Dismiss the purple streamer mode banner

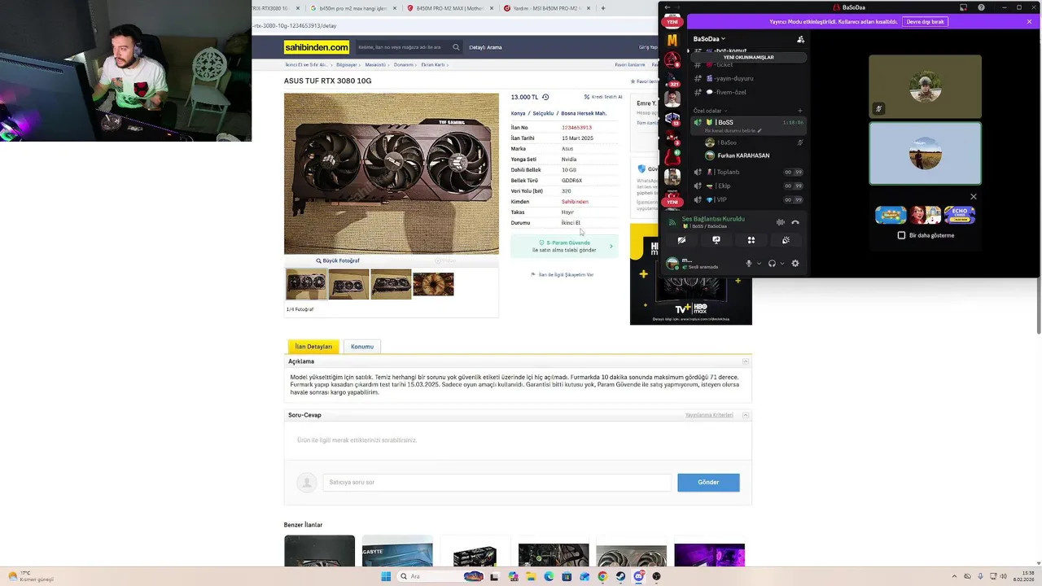point(1029,22)
